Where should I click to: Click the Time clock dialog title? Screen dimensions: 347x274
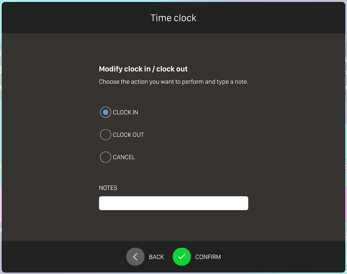click(173, 18)
